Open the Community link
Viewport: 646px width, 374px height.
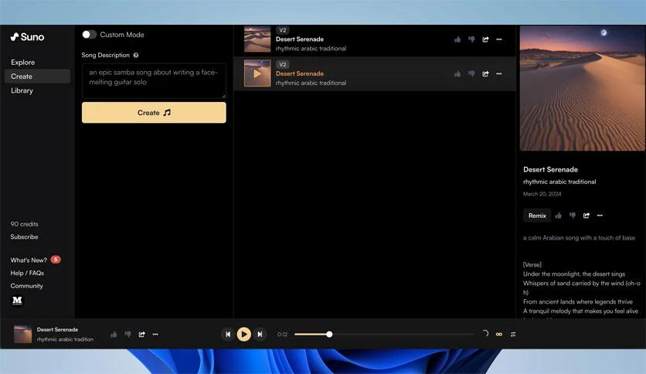coord(27,286)
